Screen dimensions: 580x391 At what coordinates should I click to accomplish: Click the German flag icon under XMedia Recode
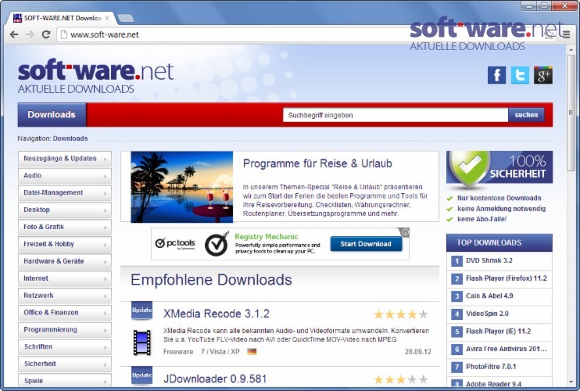point(252,351)
